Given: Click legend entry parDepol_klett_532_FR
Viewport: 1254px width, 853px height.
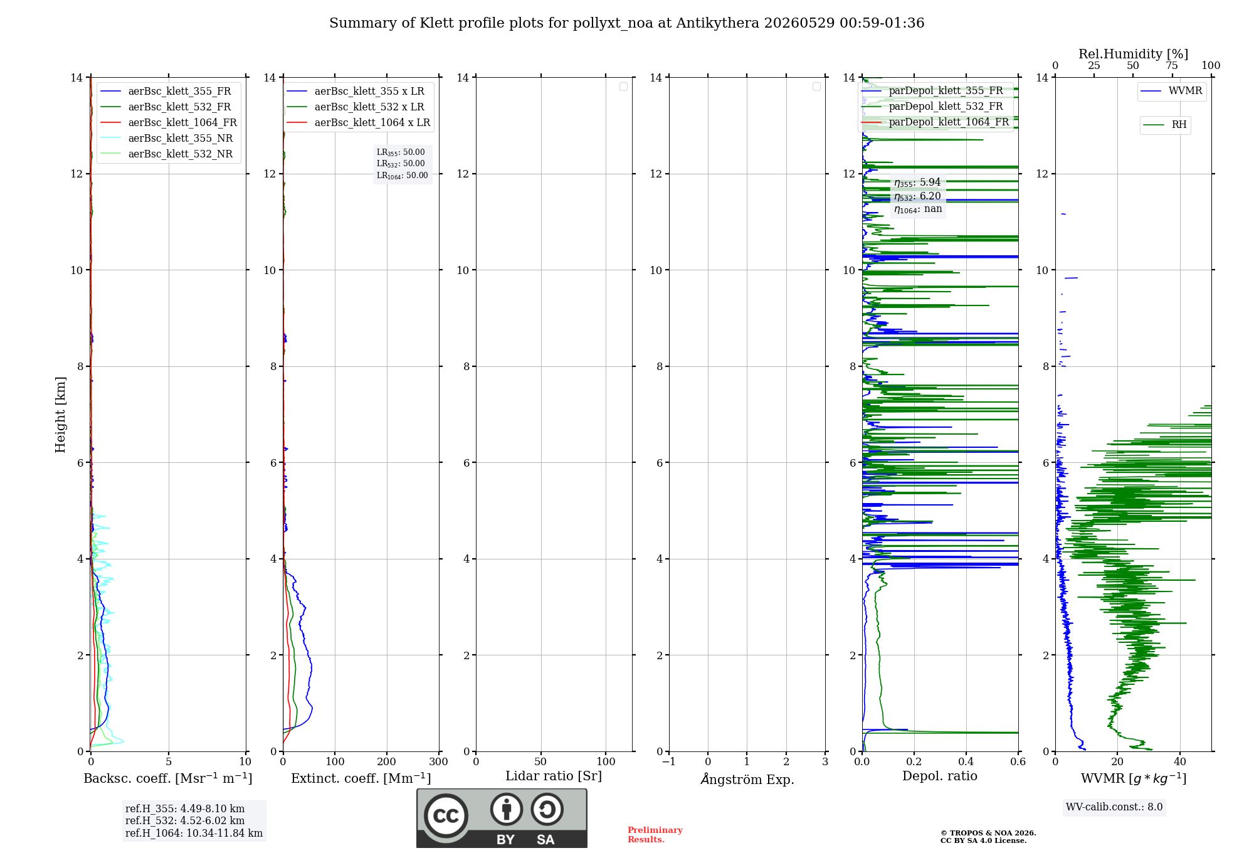Looking at the screenshot, I should click(932, 106).
